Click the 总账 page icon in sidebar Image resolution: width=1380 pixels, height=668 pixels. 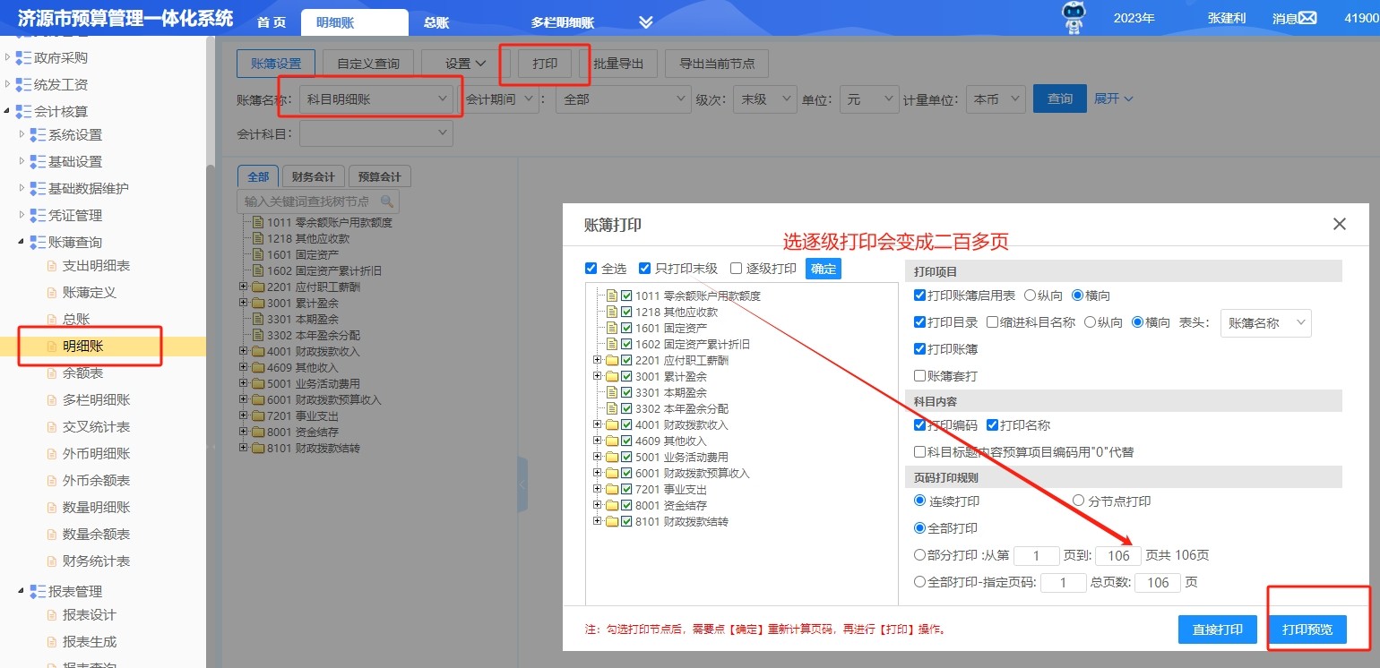tap(52, 320)
